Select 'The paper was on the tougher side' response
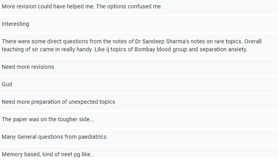This screenshot has width=280, height=161. point(139,120)
